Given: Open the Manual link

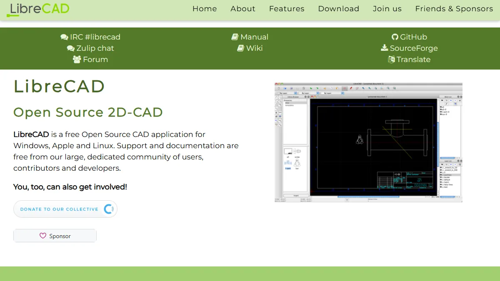Looking at the screenshot, I should point(250,37).
